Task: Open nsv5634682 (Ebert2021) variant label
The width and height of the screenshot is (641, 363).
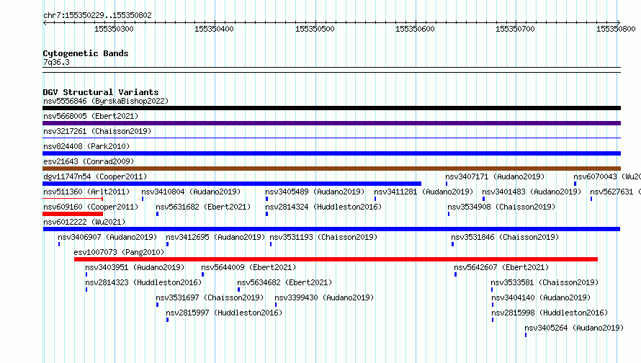Action: (x=284, y=282)
